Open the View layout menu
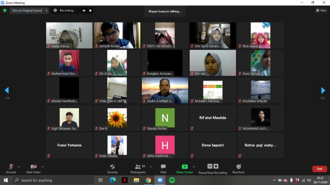The height and width of the screenshot is (185, 330). tap(321, 10)
